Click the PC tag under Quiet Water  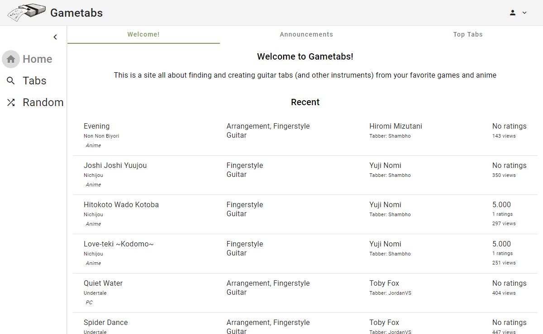click(x=89, y=302)
